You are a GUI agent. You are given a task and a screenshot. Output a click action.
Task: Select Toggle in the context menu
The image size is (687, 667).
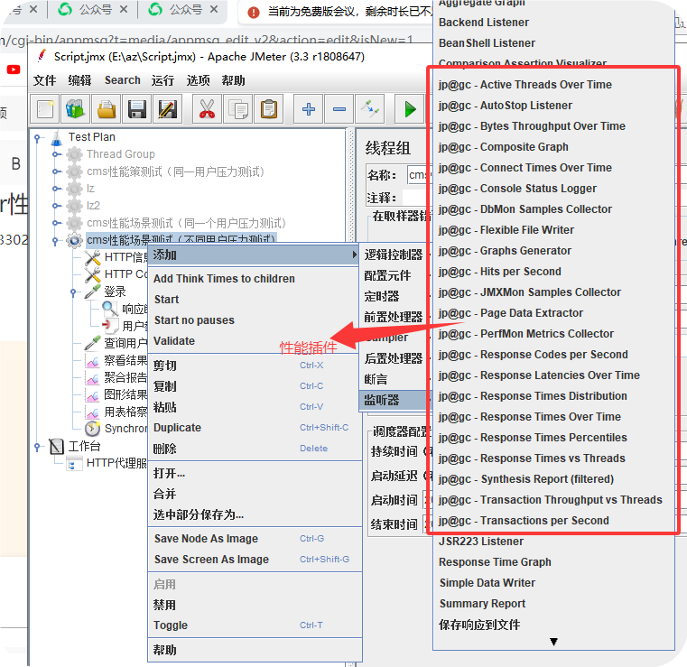coord(254,625)
